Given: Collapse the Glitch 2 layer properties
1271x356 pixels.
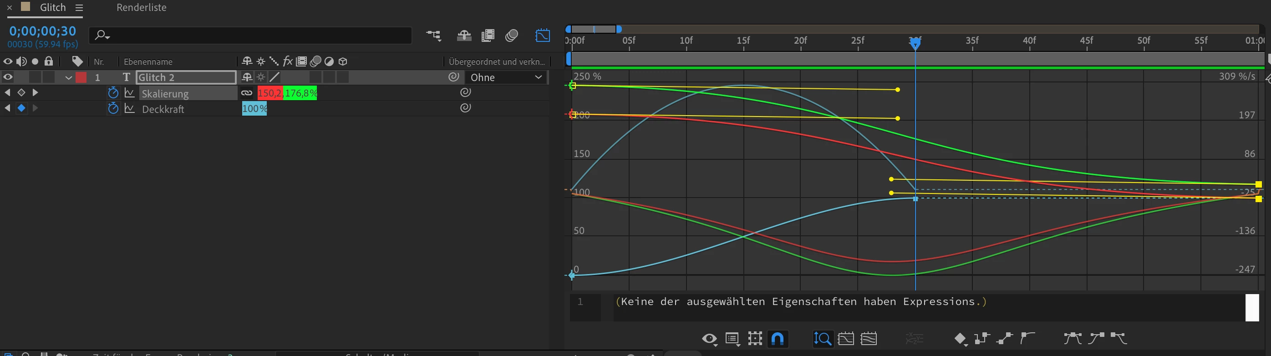Looking at the screenshot, I should [x=69, y=77].
